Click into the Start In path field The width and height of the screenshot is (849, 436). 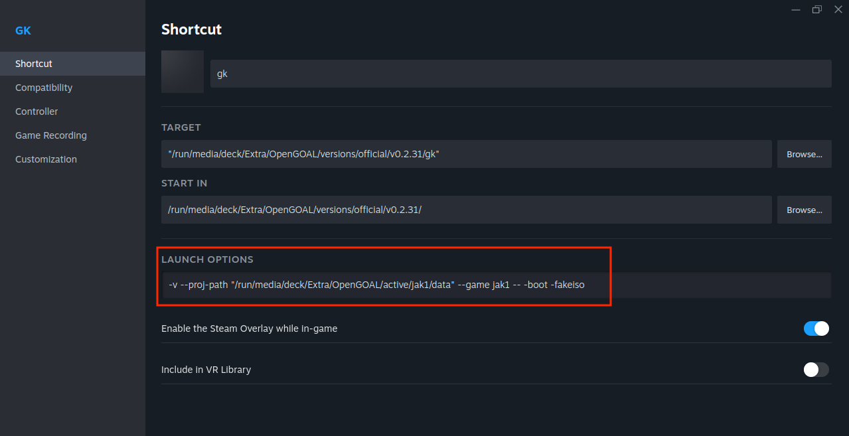click(x=466, y=210)
